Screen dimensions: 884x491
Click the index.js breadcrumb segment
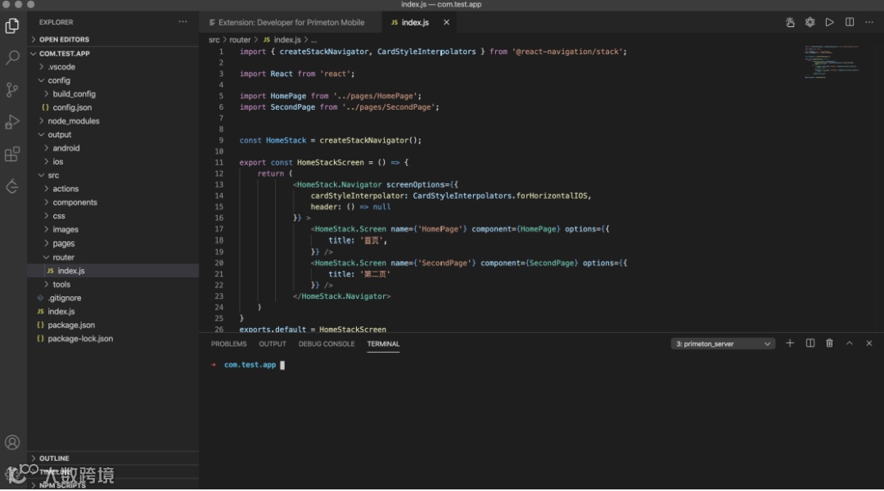point(282,40)
